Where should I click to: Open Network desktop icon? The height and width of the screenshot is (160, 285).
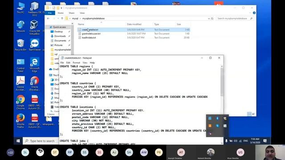(20, 26)
